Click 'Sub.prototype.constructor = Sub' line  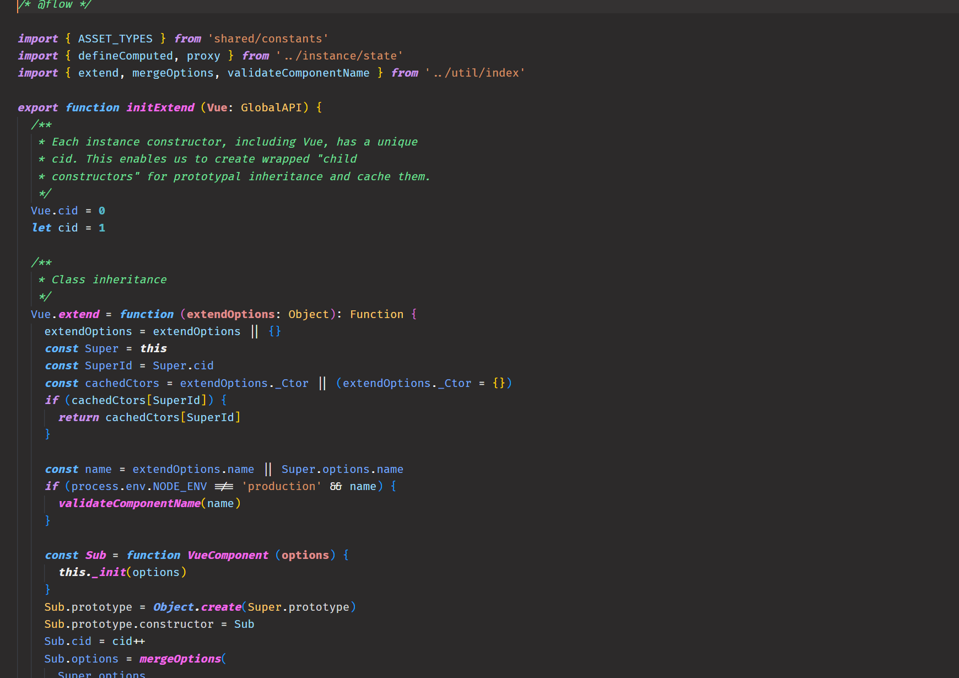[149, 624]
